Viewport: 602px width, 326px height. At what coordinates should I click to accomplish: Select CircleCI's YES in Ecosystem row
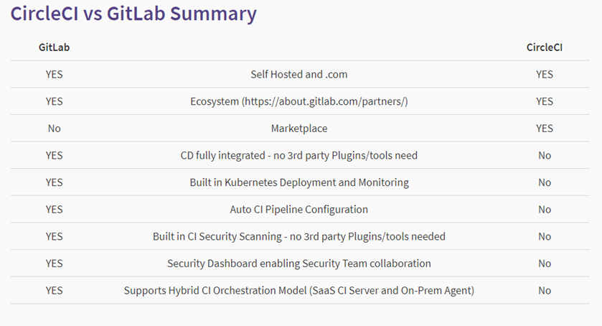point(544,101)
